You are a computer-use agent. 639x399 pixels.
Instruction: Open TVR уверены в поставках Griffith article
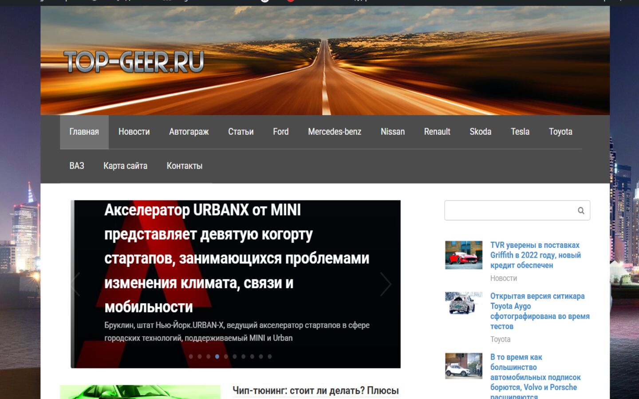point(536,255)
